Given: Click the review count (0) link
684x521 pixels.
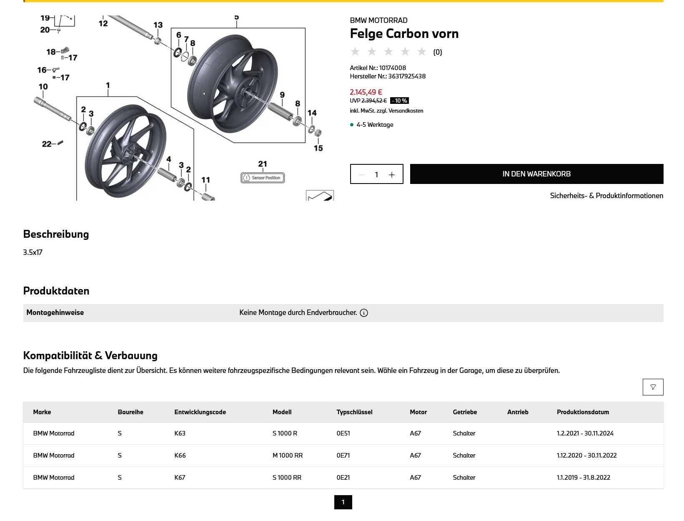Looking at the screenshot, I should coord(438,52).
